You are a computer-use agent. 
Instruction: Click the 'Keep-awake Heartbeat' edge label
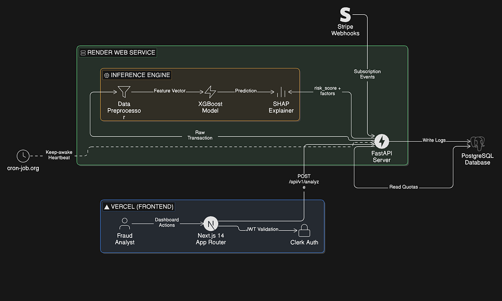click(59, 155)
